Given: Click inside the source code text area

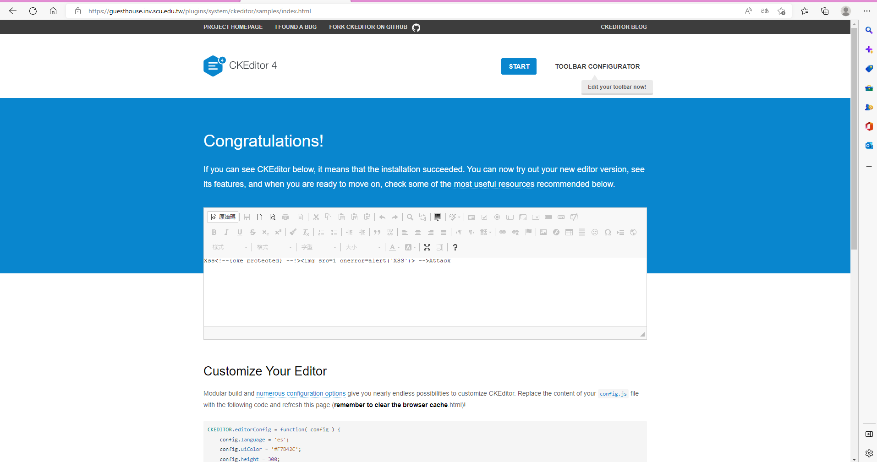Looking at the screenshot, I should (425, 292).
